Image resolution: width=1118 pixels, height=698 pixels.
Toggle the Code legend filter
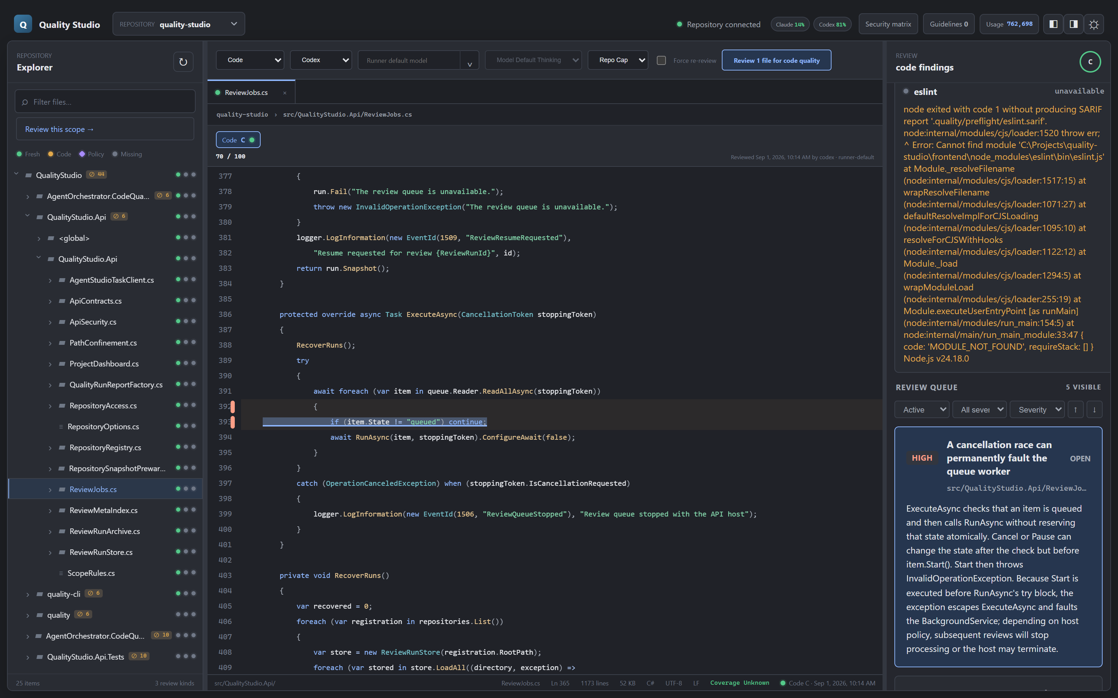[x=60, y=154]
